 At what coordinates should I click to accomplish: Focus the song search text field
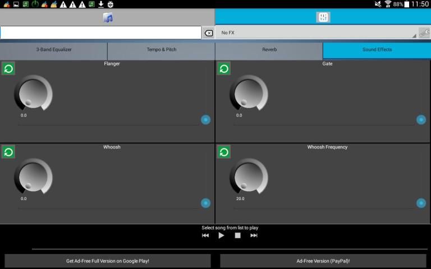coord(101,33)
